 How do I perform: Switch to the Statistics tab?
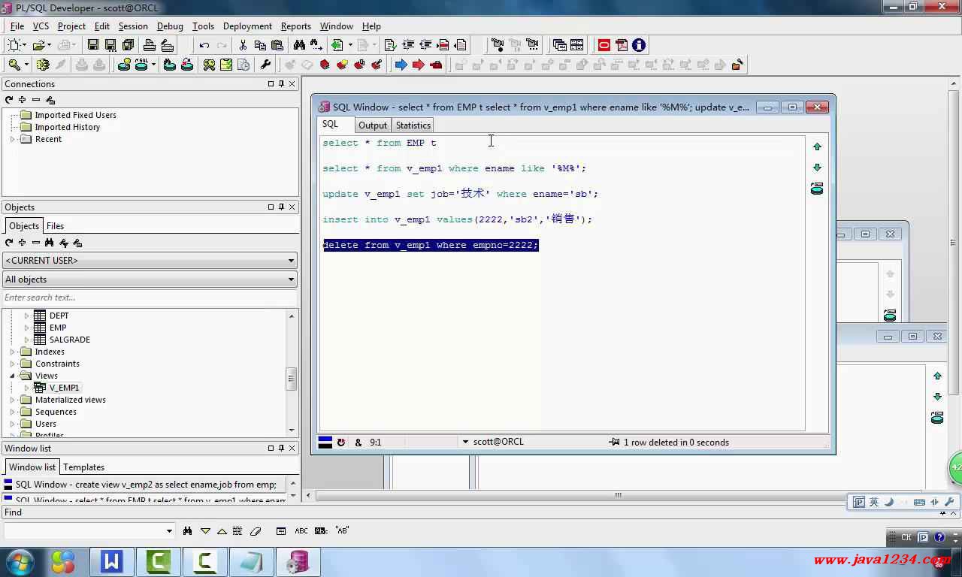click(413, 125)
